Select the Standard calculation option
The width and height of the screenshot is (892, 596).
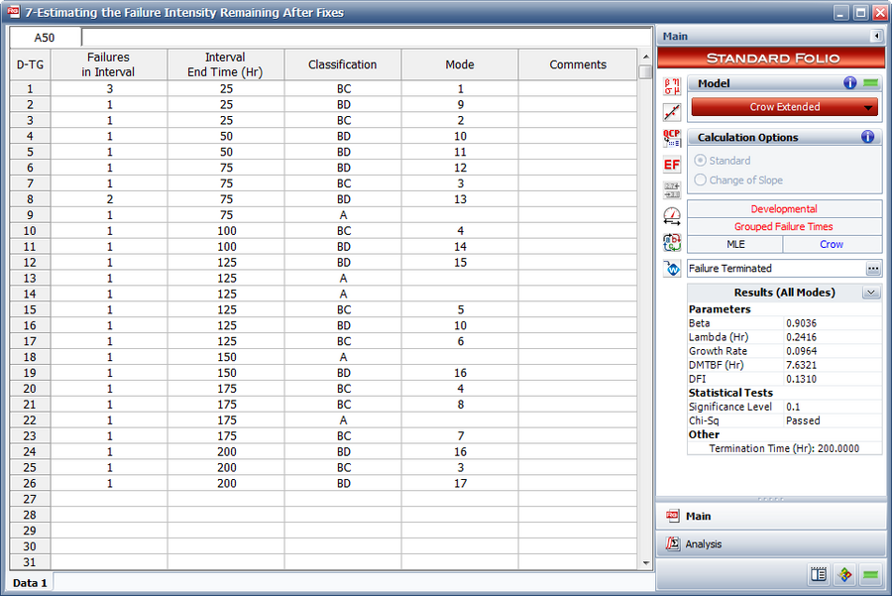[x=702, y=161]
